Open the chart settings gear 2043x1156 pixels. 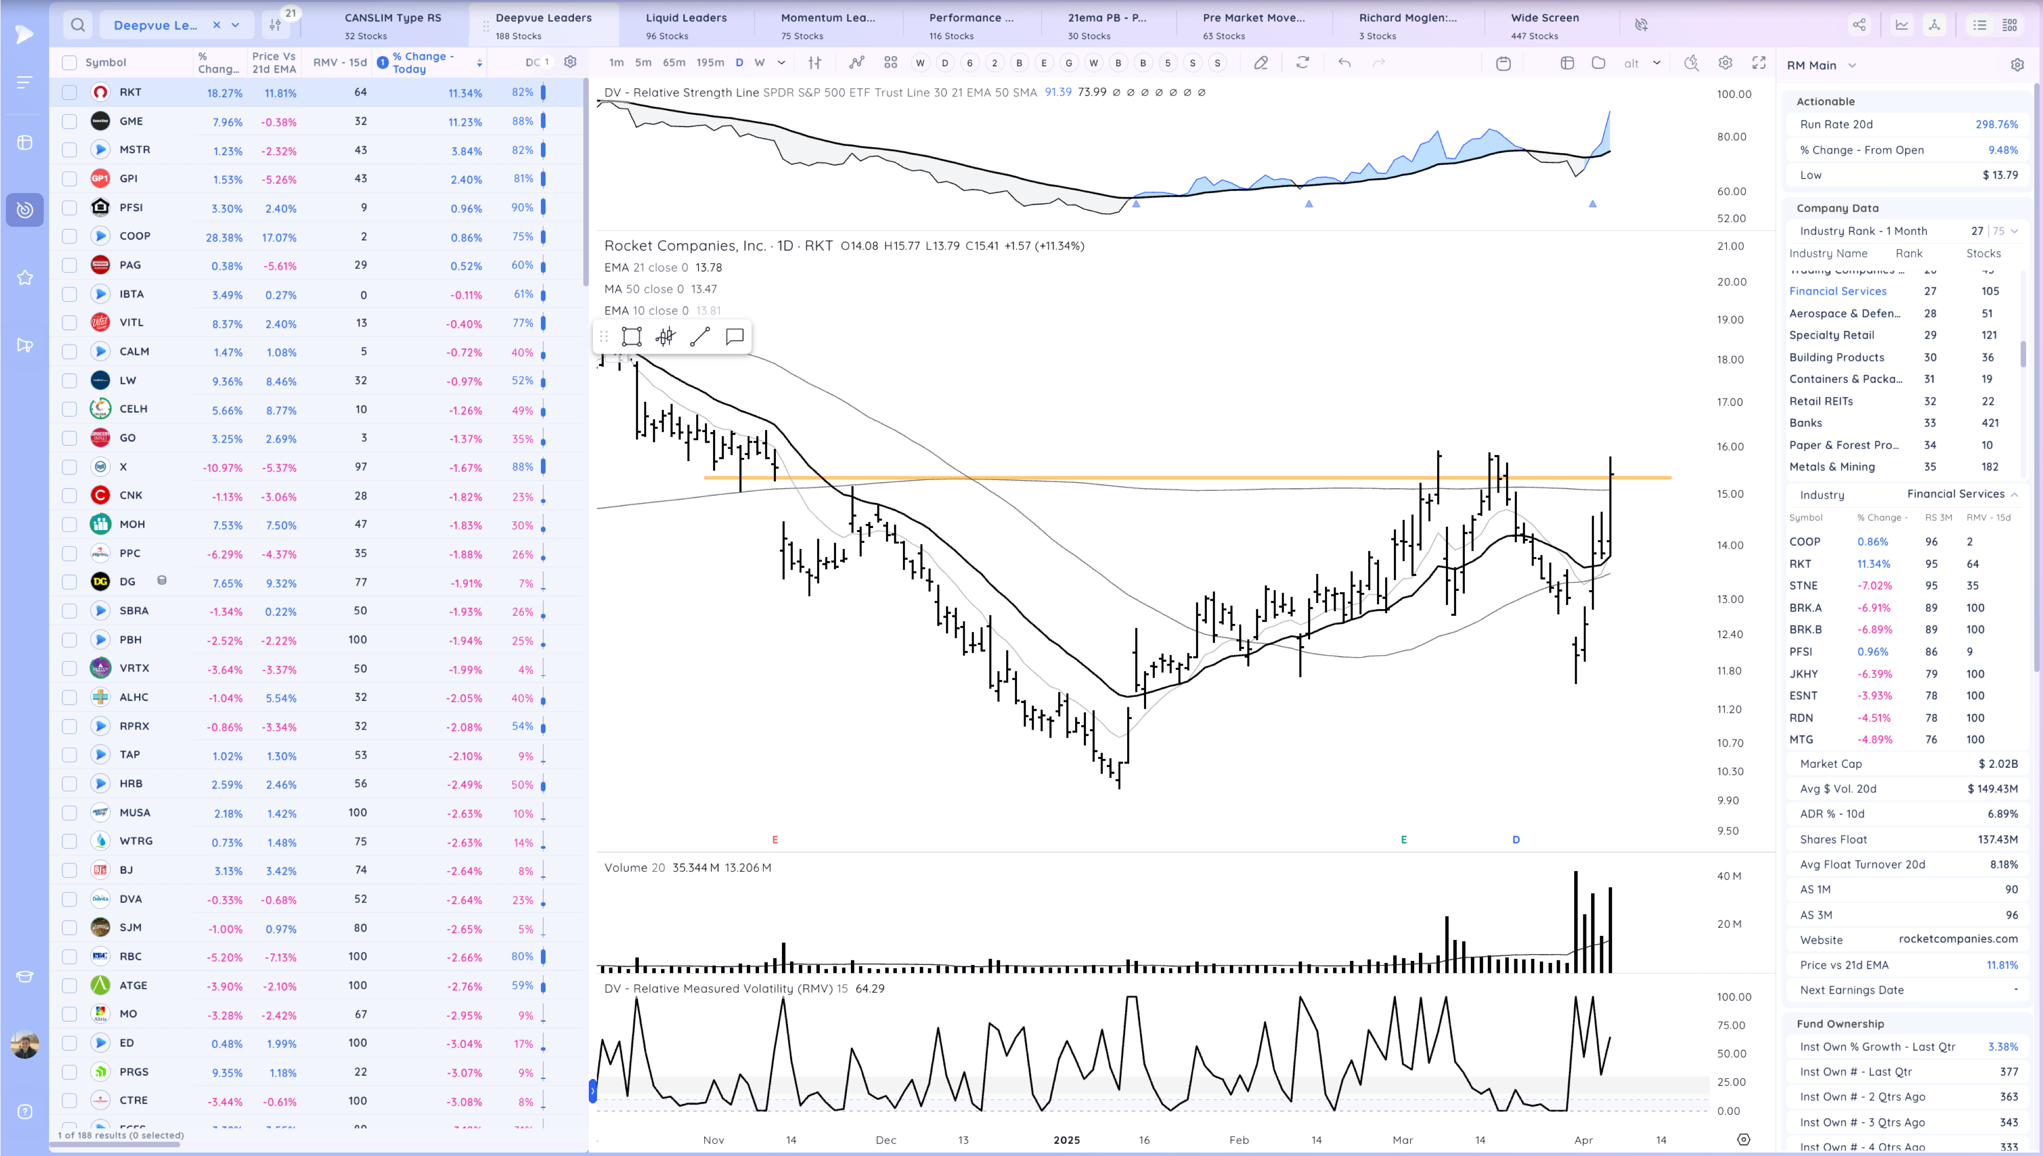[1725, 63]
